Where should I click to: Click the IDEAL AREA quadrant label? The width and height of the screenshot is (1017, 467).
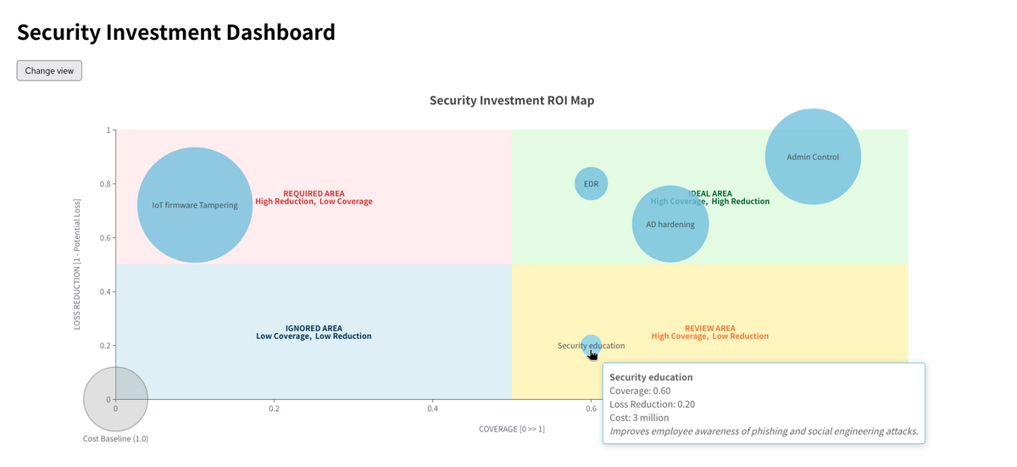click(714, 193)
